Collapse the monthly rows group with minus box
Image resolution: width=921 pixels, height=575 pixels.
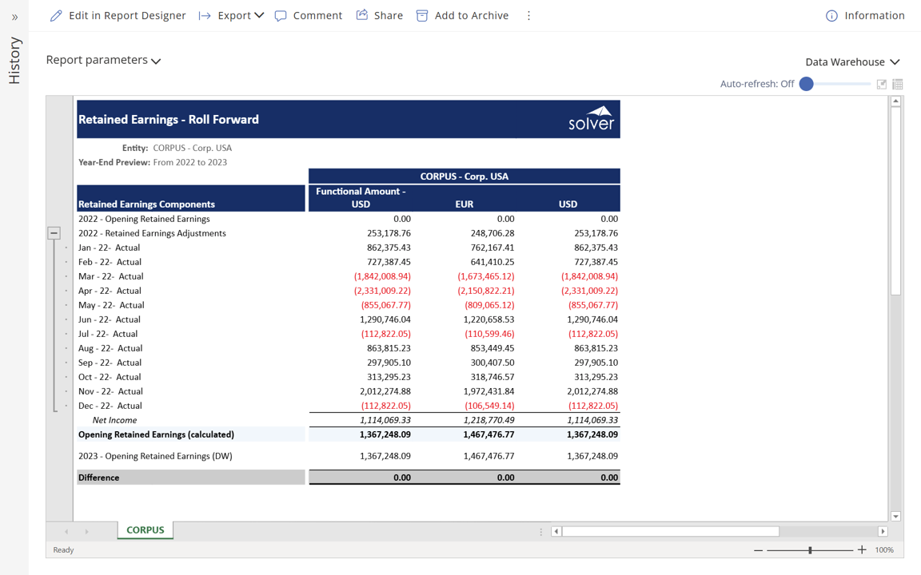click(x=54, y=233)
